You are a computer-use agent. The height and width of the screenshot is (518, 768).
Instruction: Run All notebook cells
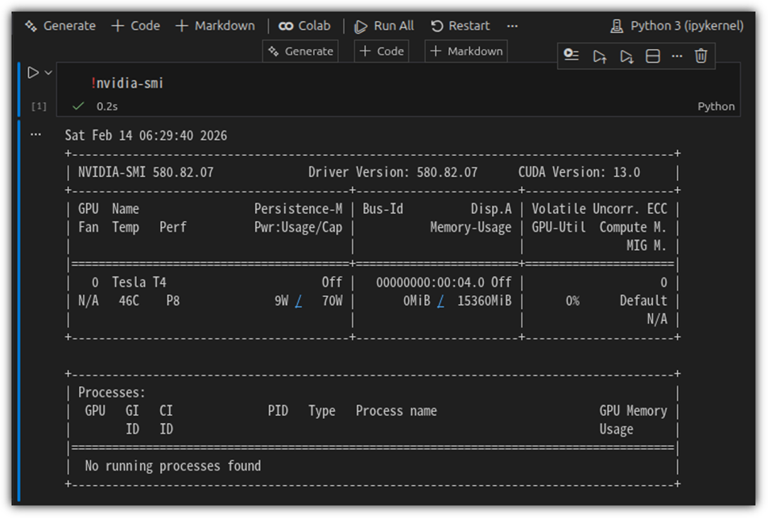tap(385, 26)
